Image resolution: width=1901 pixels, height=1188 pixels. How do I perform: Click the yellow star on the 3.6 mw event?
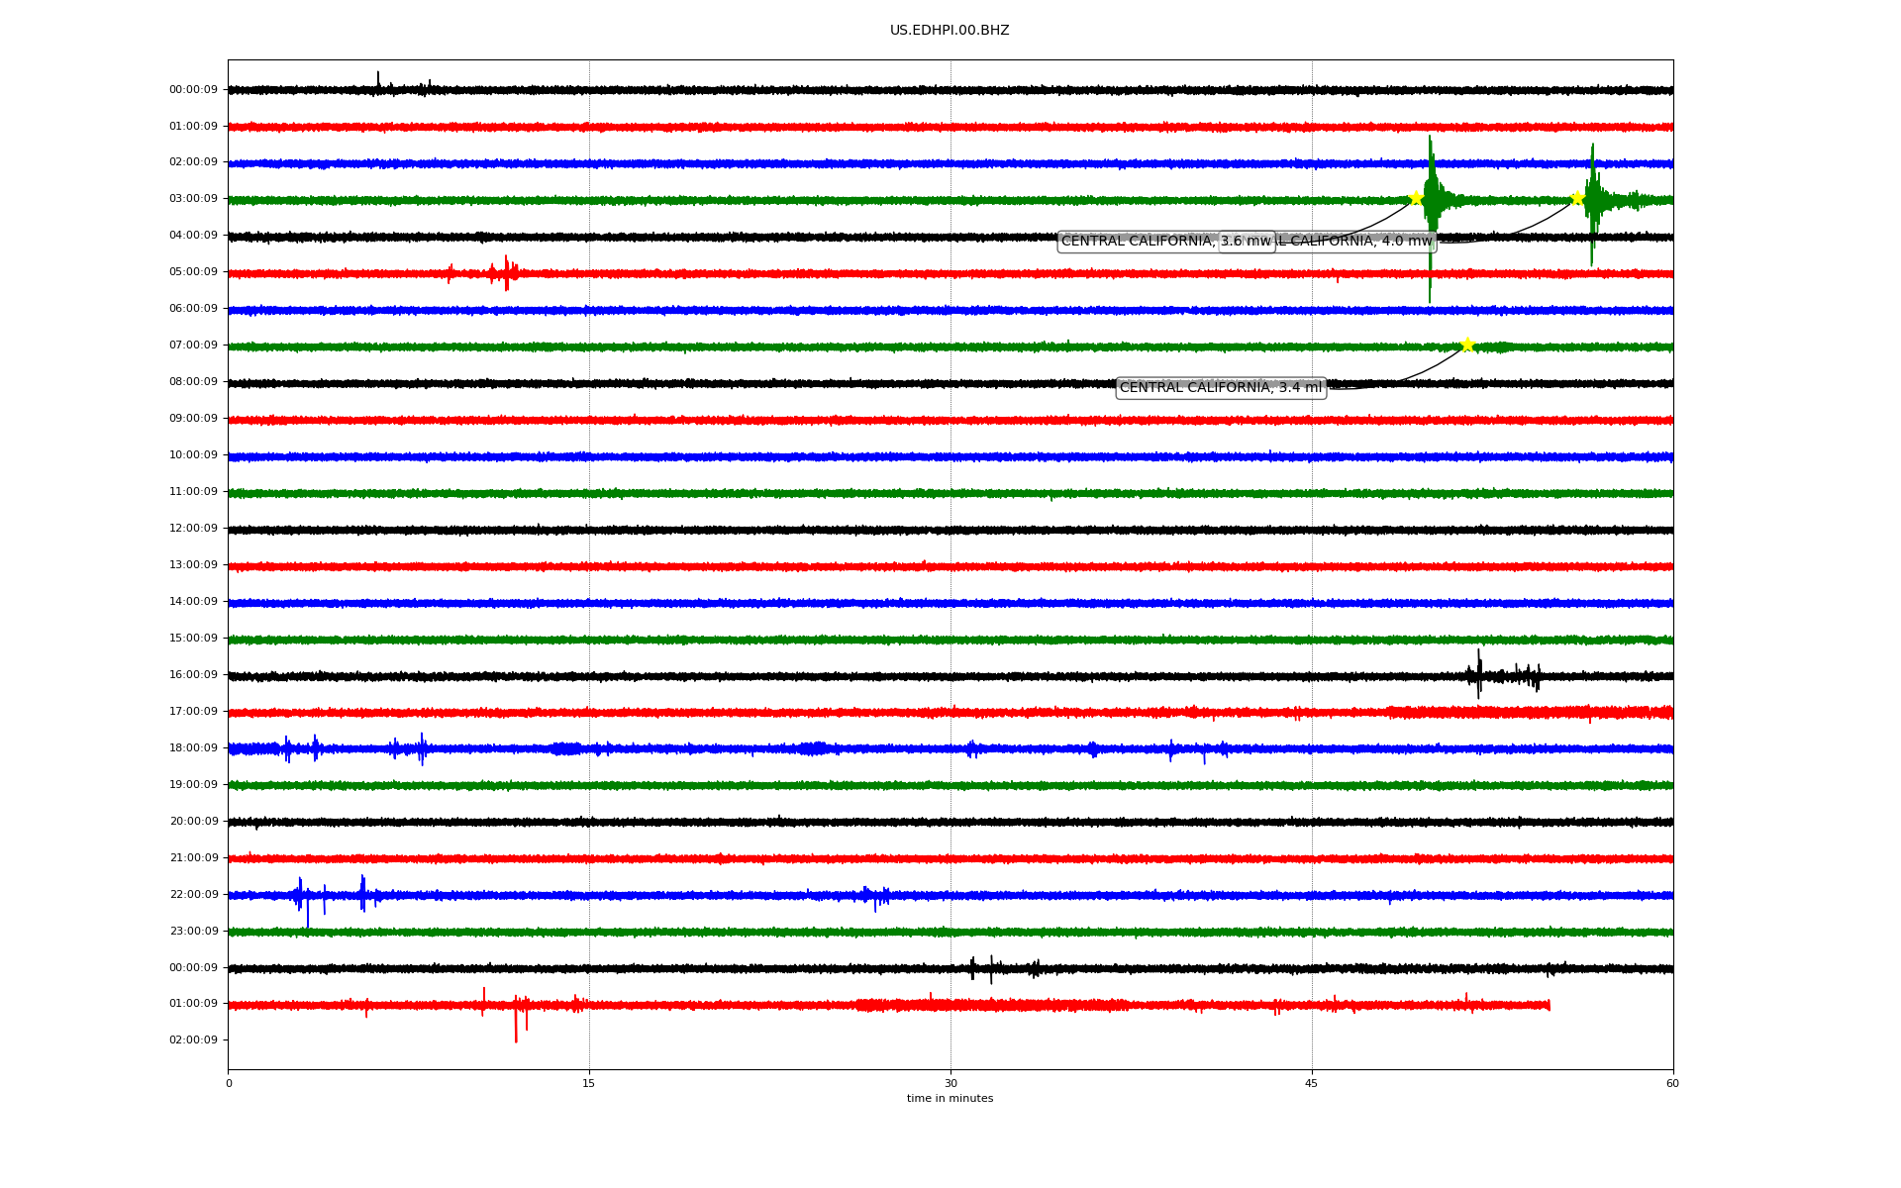[x=1416, y=198]
